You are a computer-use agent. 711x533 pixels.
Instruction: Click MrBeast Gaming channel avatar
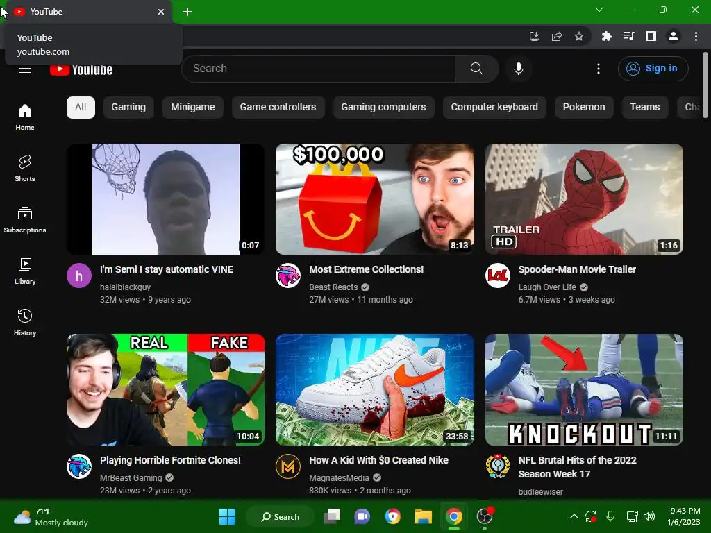pos(79,466)
